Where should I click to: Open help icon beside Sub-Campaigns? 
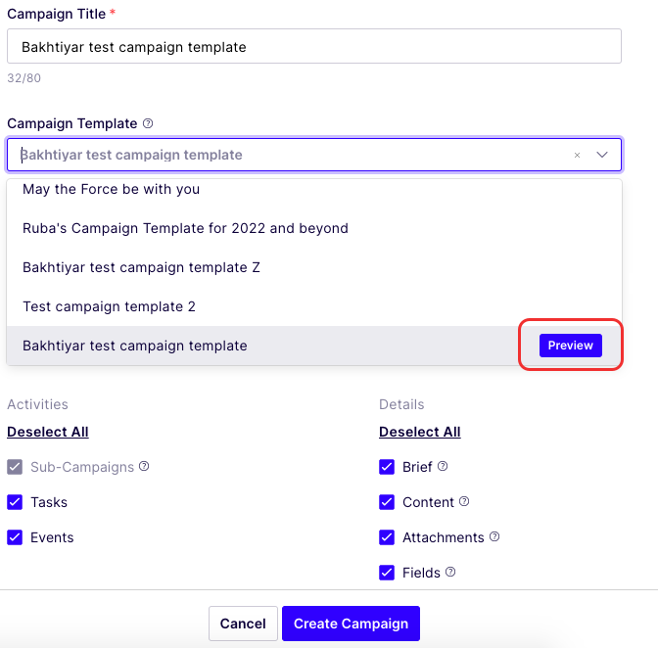144,466
